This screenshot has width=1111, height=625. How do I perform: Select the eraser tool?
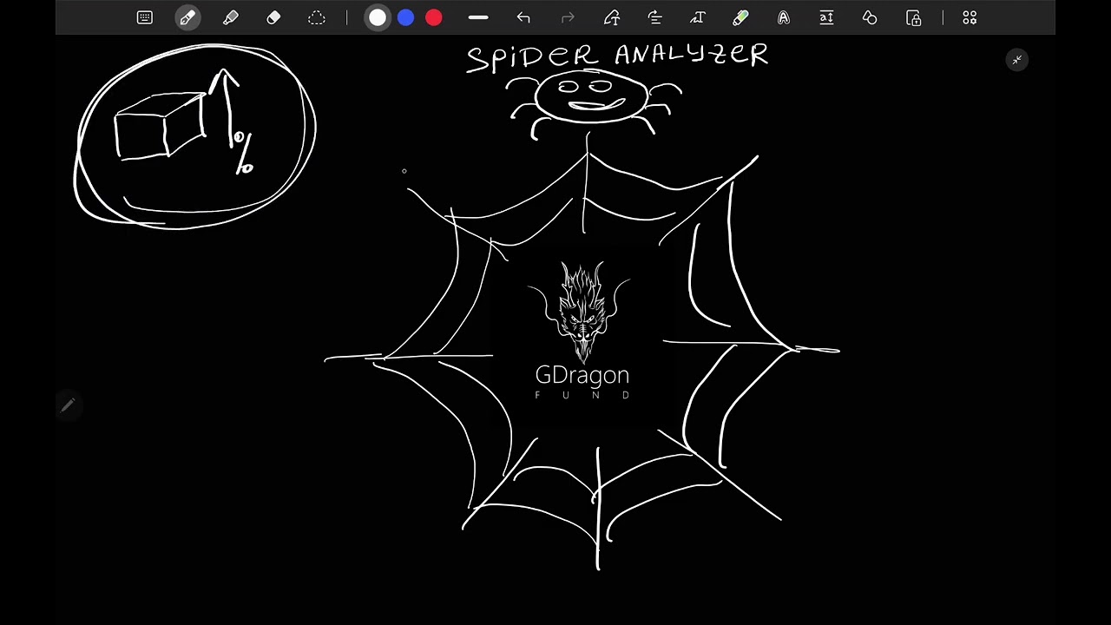[x=273, y=17]
